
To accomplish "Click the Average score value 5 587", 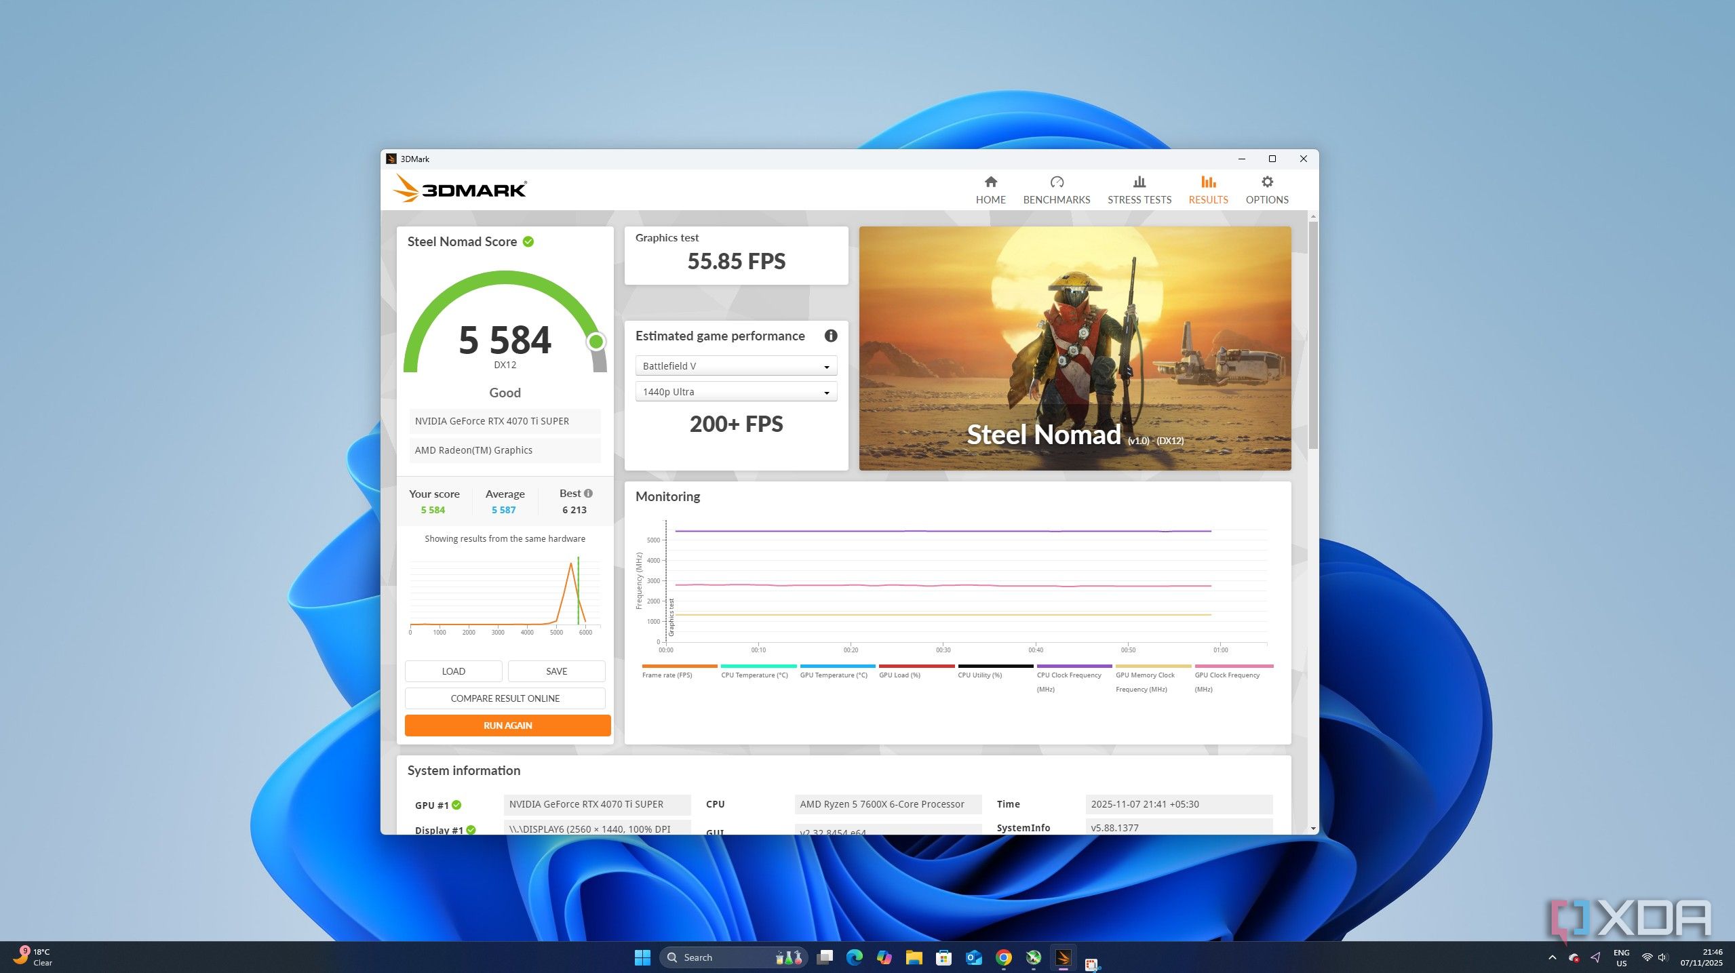I will click(504, 510).
